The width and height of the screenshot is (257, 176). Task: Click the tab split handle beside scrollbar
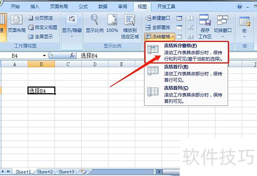(x=154, y=172)
